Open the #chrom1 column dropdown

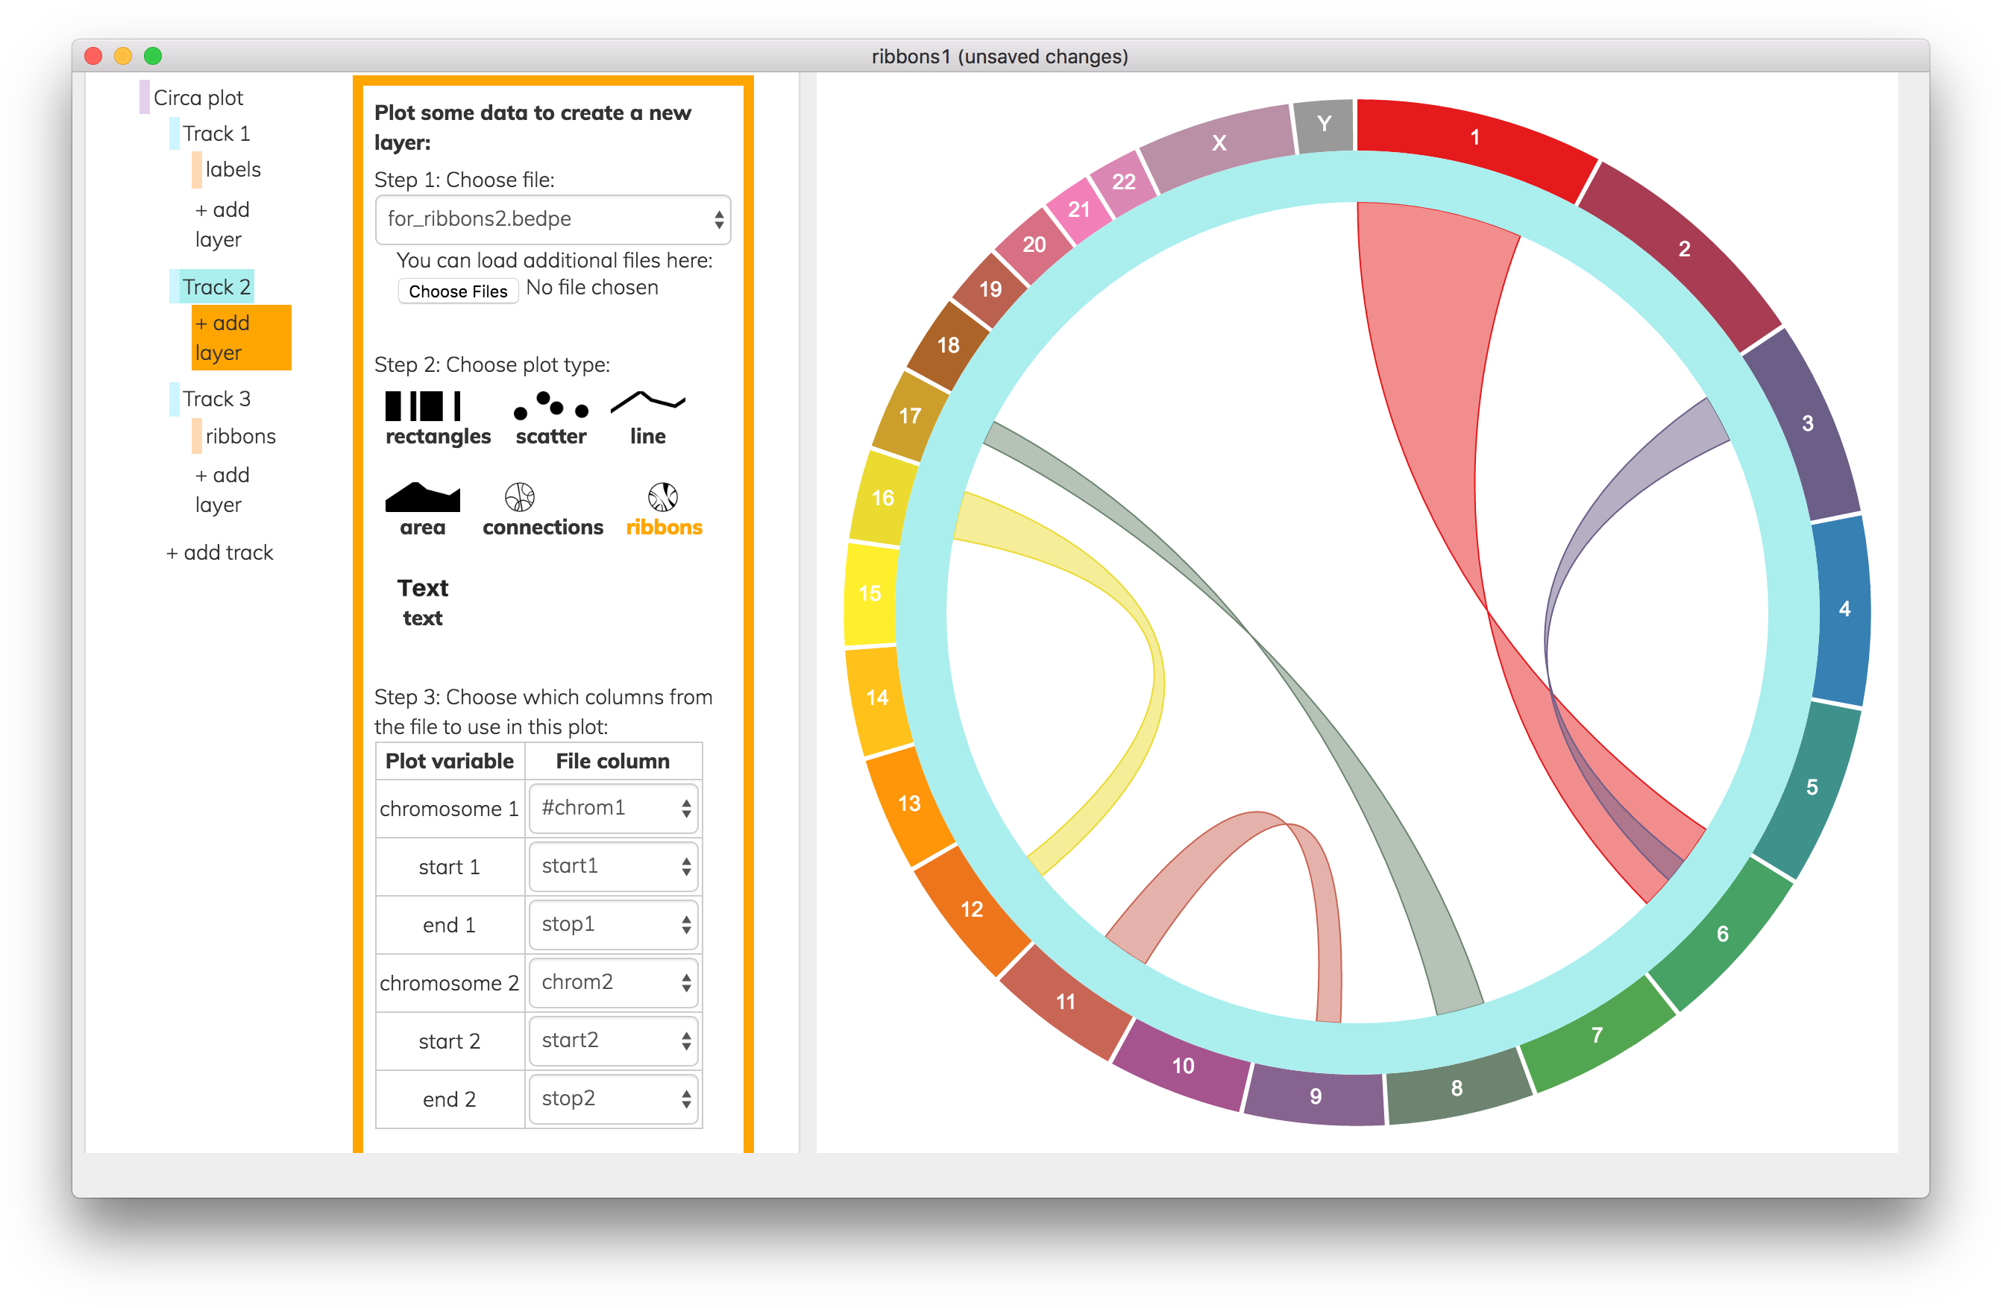[614, 808]
